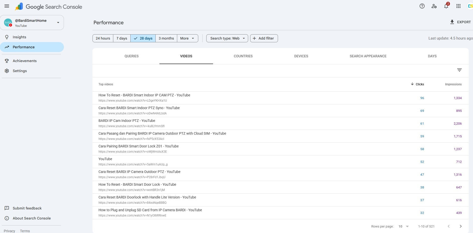Select the 24 hours date range
Screen dimensions: 473x233
103,38
